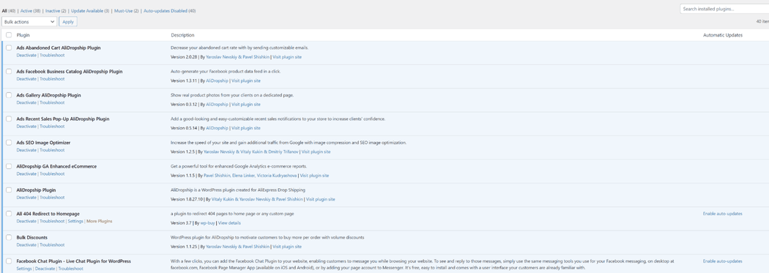This screenshot has width=769, height=273.
Task: Check the AliDropship Plugin row checkbox
Action: [9, 190]
